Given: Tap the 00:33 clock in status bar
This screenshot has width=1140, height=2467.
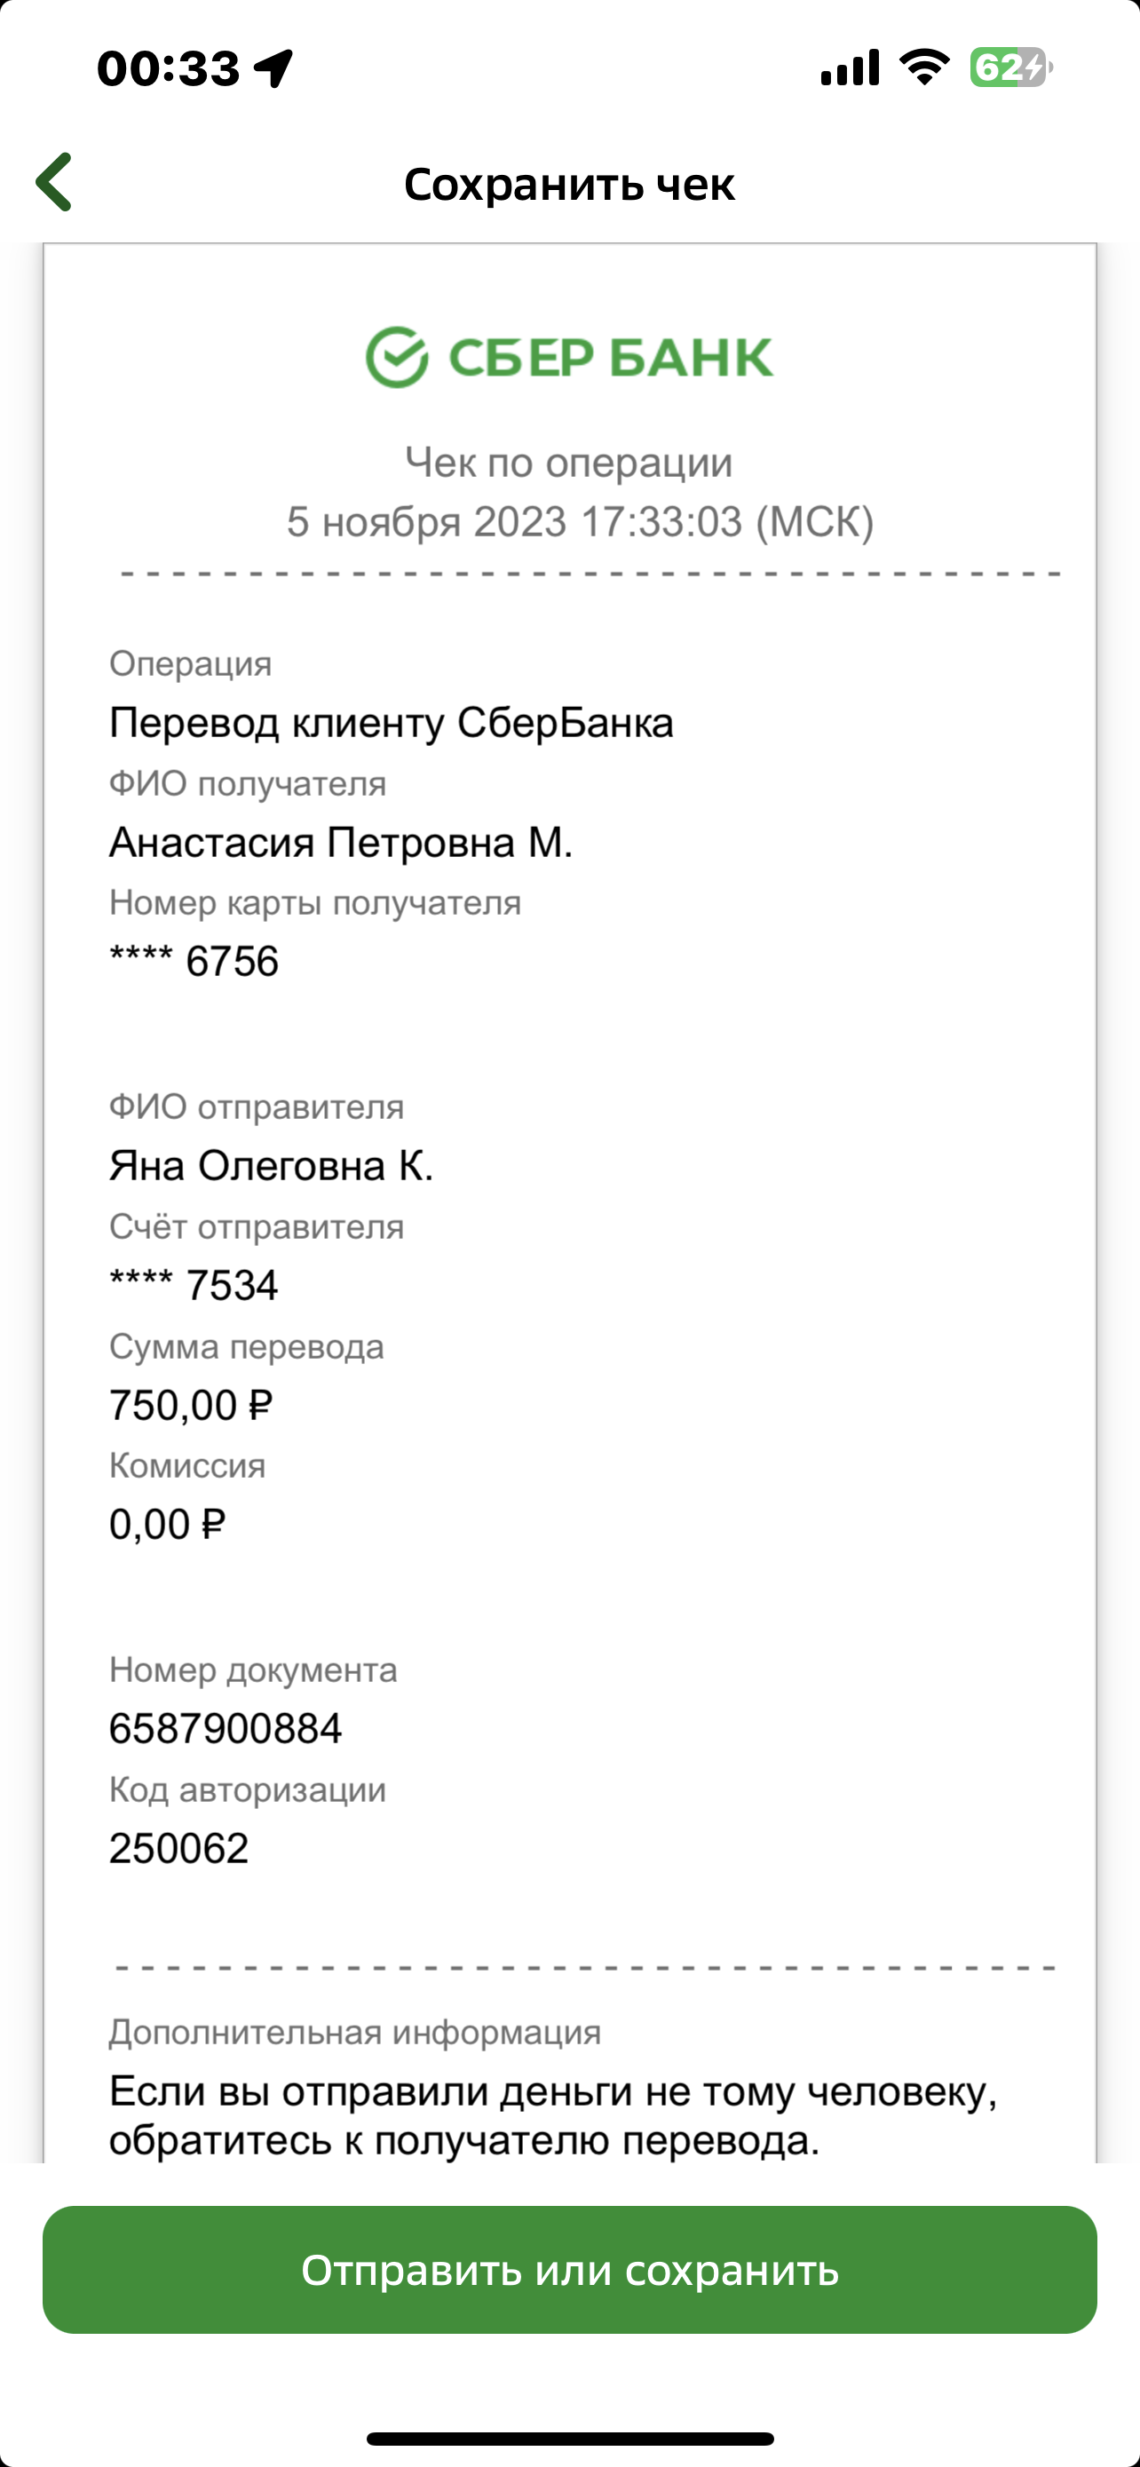Looking at the screenshot, I should (x=169, y=69).
